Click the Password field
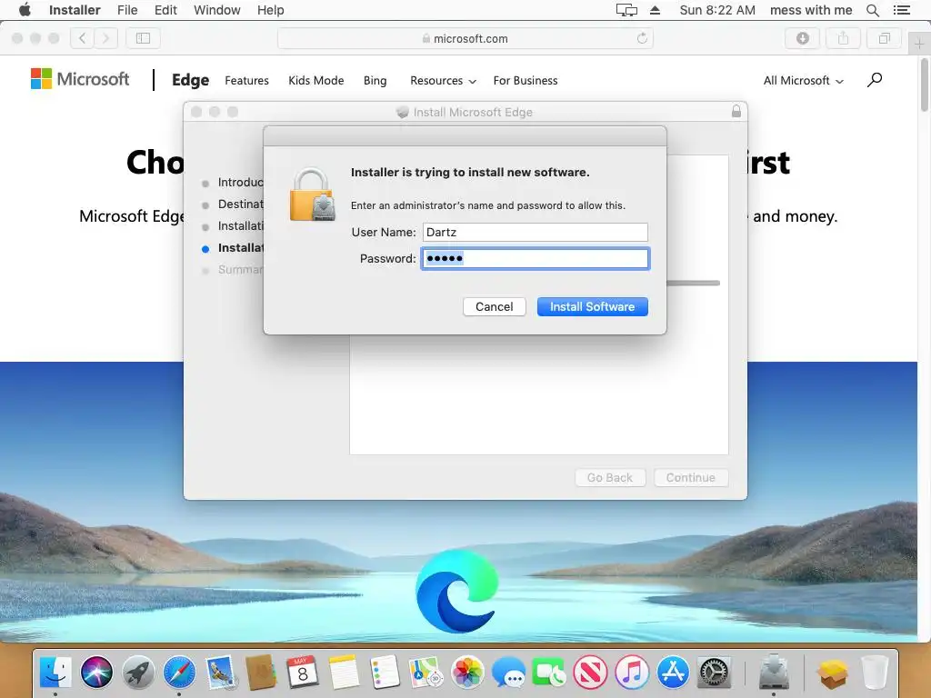The width and height of the screenshot is (931, 698). coord(535,258)
